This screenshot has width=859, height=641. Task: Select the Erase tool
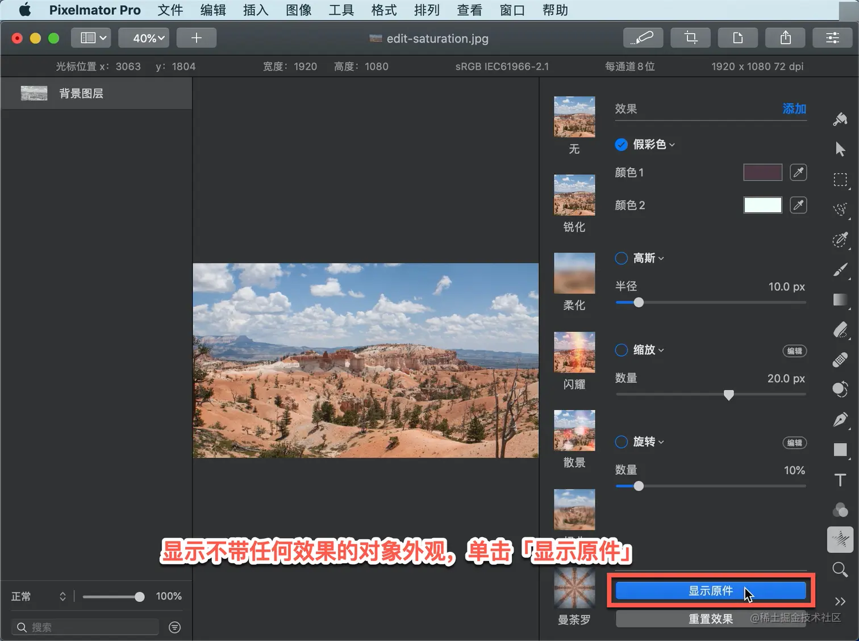(840, 330)
